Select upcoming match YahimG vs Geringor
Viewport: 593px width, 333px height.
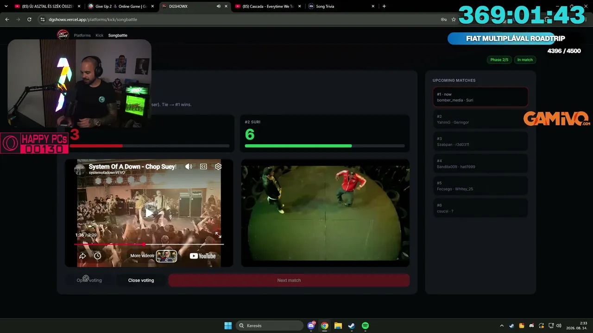(480, 119)
